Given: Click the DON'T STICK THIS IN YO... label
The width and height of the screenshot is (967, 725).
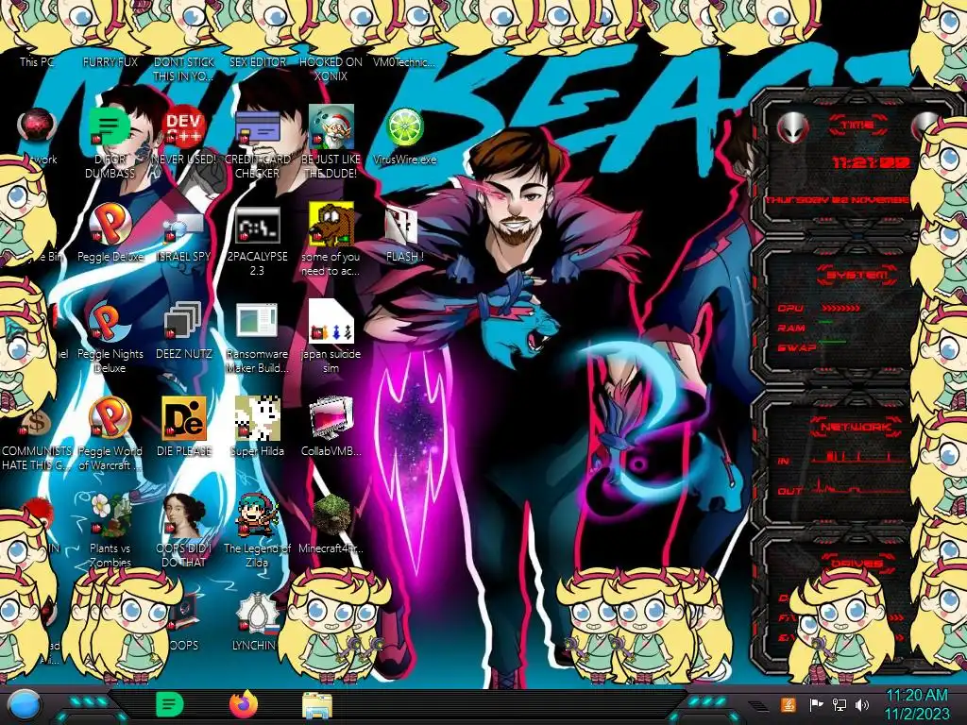Looking at the screenshot, I should tap(184, 69).
